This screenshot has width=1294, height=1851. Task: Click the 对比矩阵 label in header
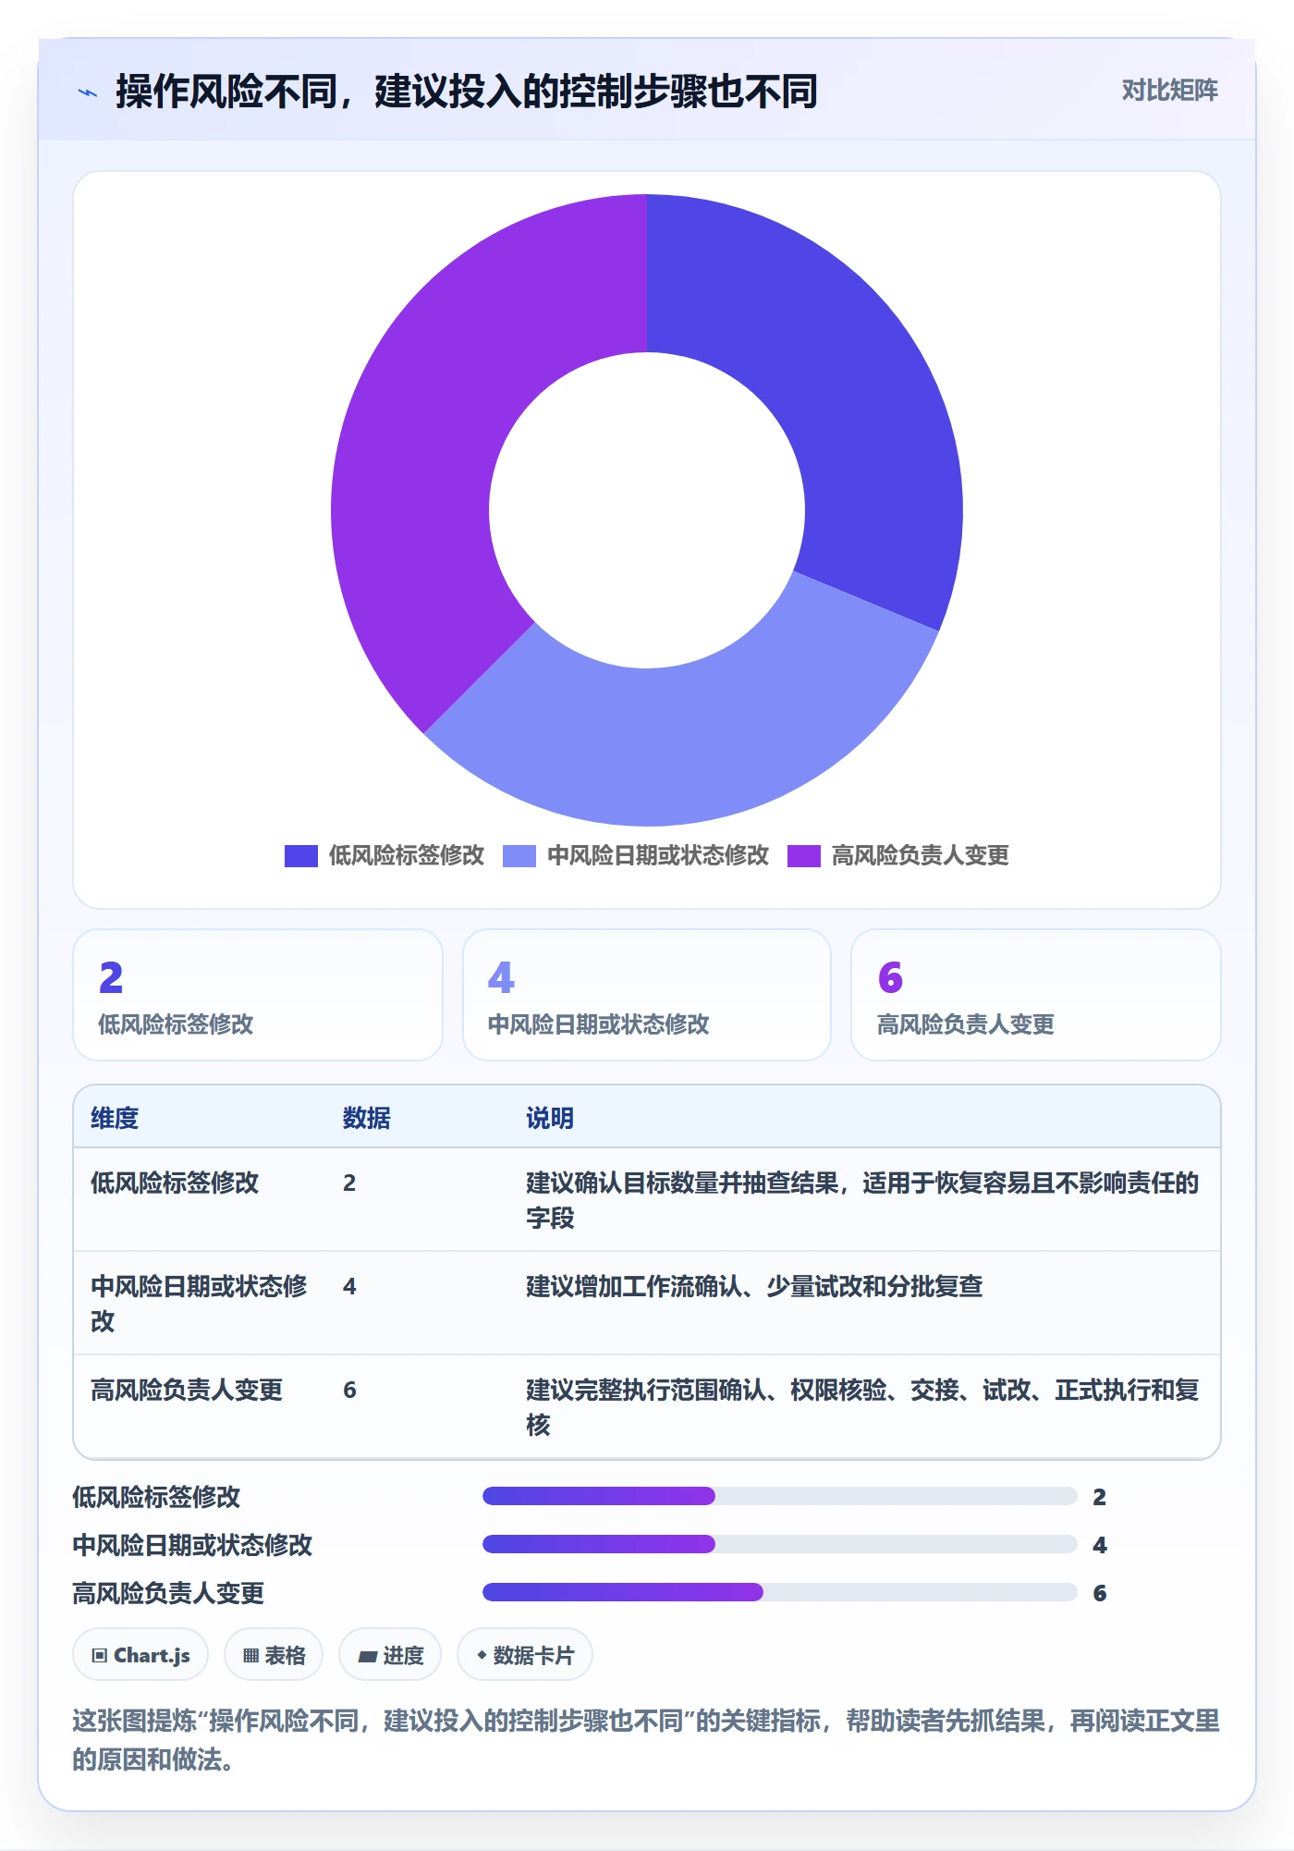pyautogui.click(x=1169, y=90)
